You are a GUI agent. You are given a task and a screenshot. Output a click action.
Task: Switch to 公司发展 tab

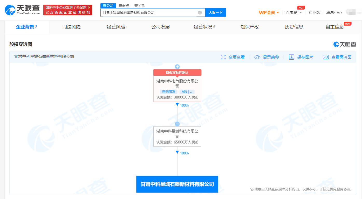tap(161, 27)
